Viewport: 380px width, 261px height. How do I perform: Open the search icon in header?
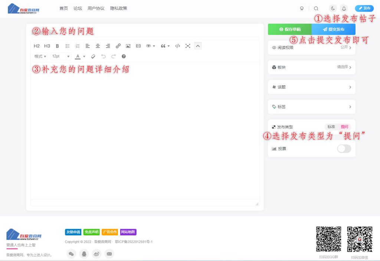[x=316, y=8]
